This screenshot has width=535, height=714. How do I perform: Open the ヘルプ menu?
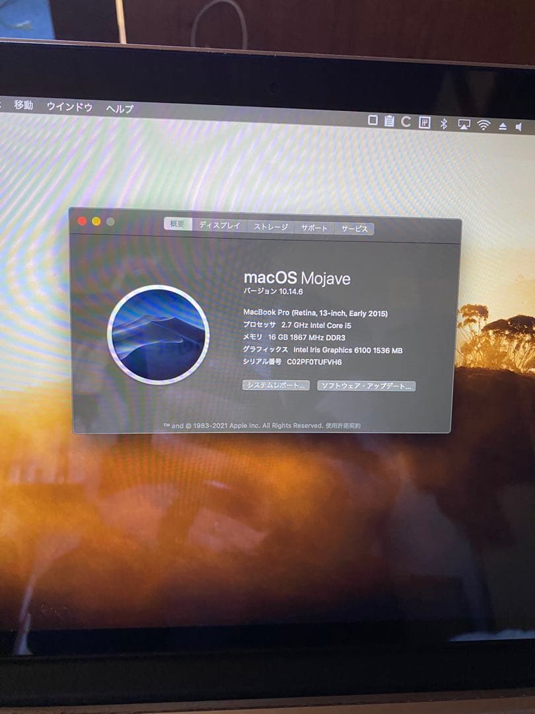tap(120, 108)
